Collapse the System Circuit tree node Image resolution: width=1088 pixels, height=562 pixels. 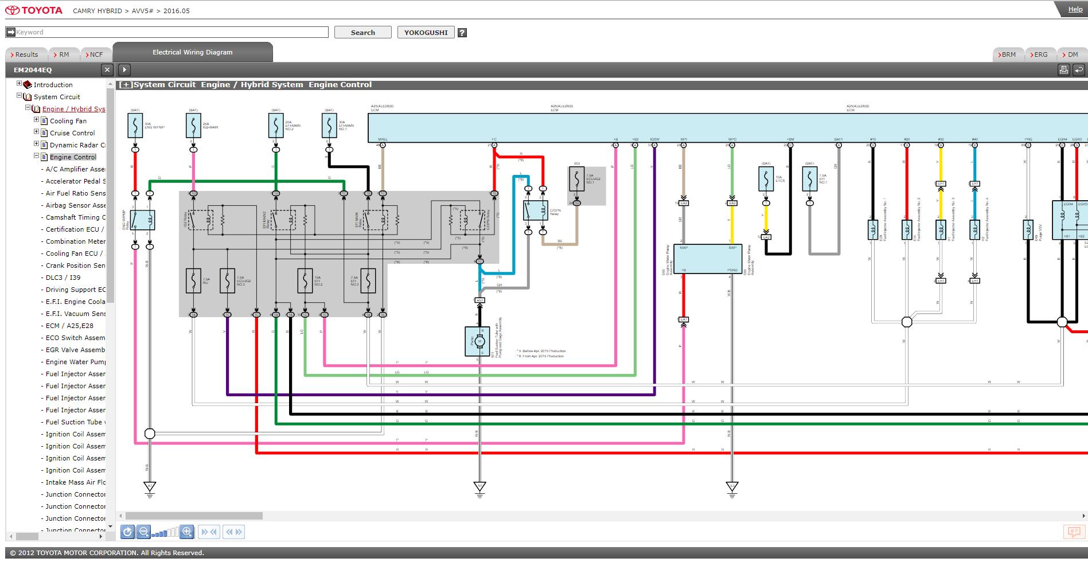coord(19,96)
